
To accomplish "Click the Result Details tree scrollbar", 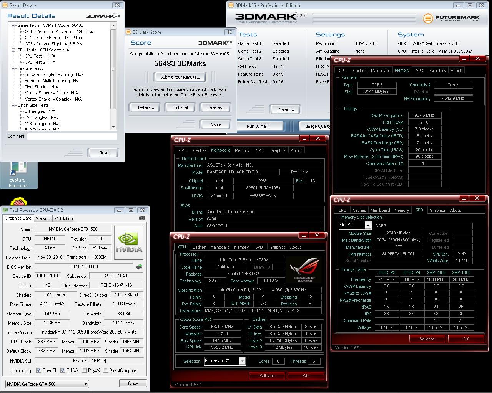I will [113, 69].
